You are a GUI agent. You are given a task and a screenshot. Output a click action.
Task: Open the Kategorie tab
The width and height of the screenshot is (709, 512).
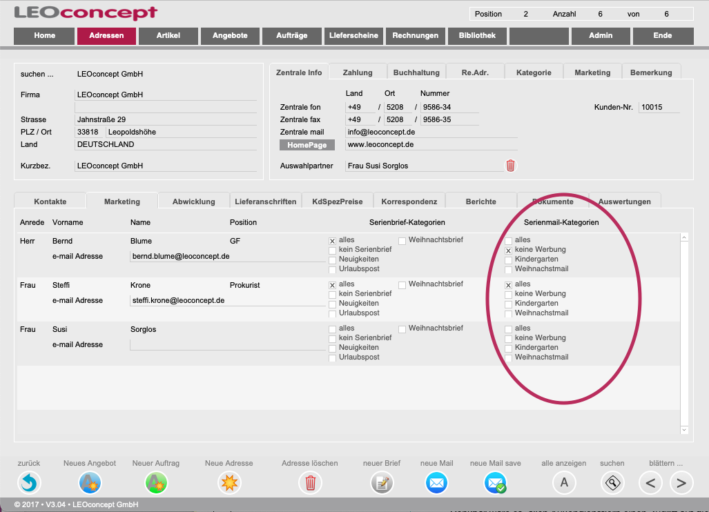[x=534, y=72]
